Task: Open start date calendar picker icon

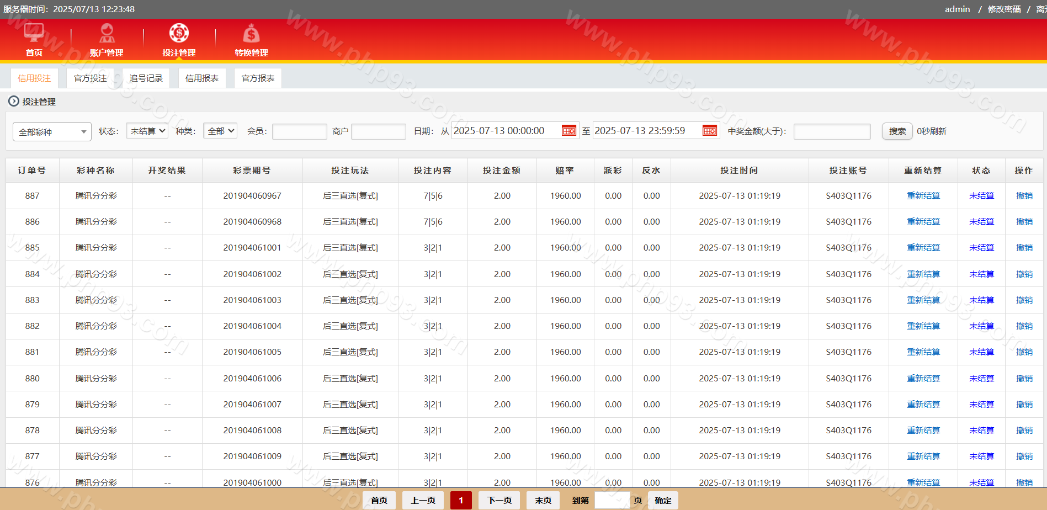Action: (x=568, y=131)
